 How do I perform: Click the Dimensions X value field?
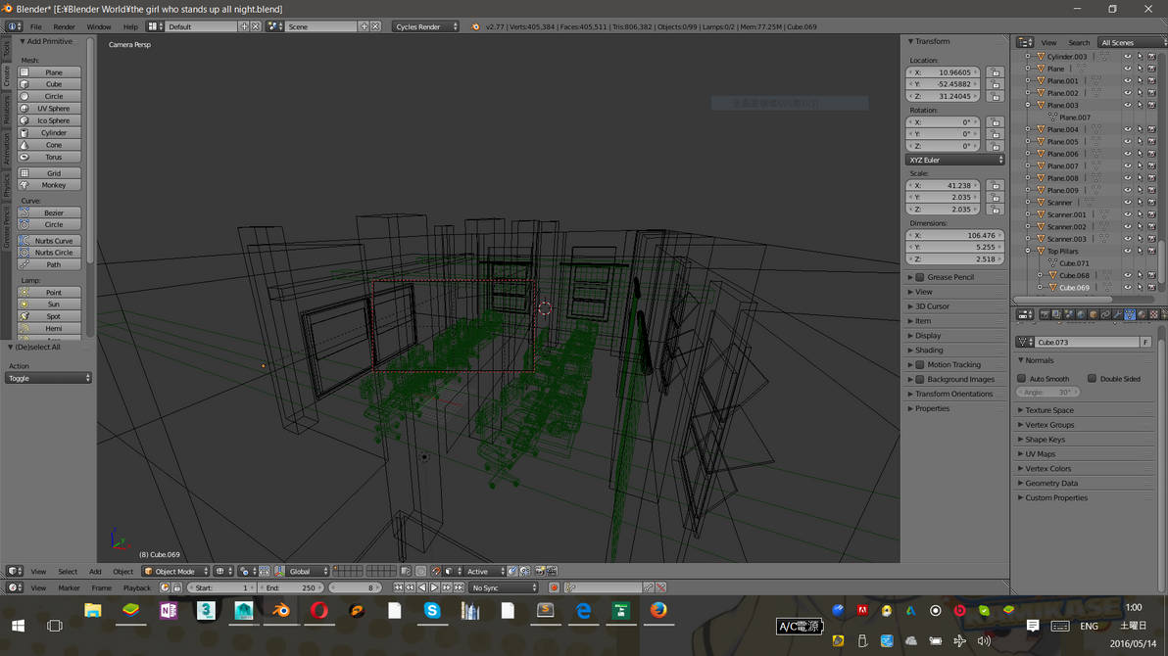(955, 235)
